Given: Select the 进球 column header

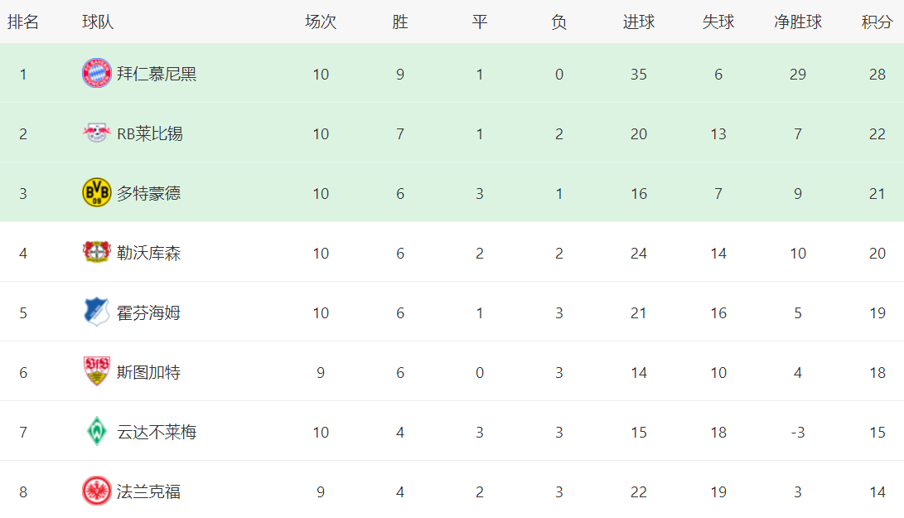Looking at the screenshot, I should (x=638, y=22).
